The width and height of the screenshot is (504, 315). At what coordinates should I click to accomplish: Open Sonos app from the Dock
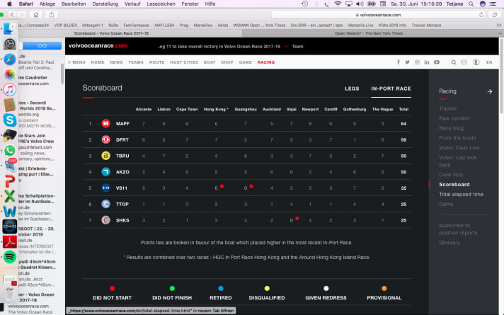(10, 227)
